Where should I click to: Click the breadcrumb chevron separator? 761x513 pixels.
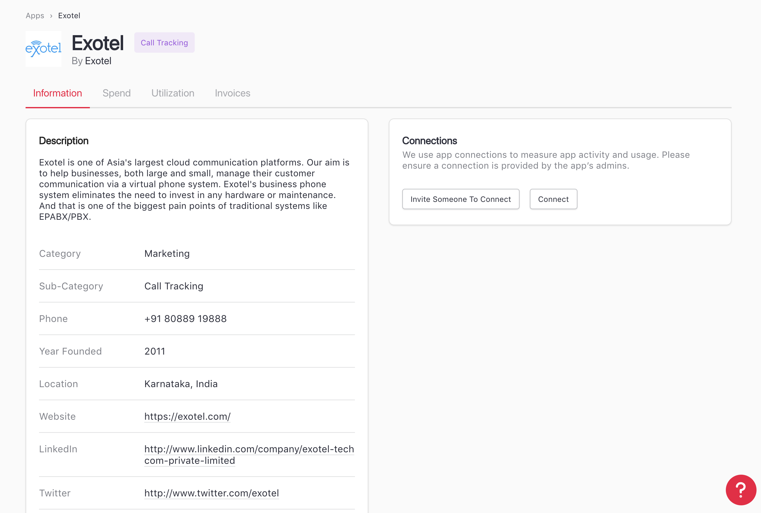51,16
